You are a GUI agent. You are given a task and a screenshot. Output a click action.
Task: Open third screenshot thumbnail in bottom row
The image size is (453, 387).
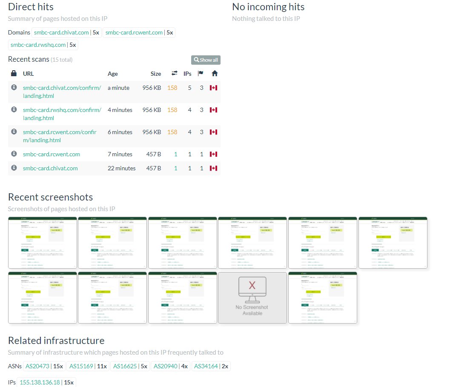pyautogui.click(x=183, y=298)
